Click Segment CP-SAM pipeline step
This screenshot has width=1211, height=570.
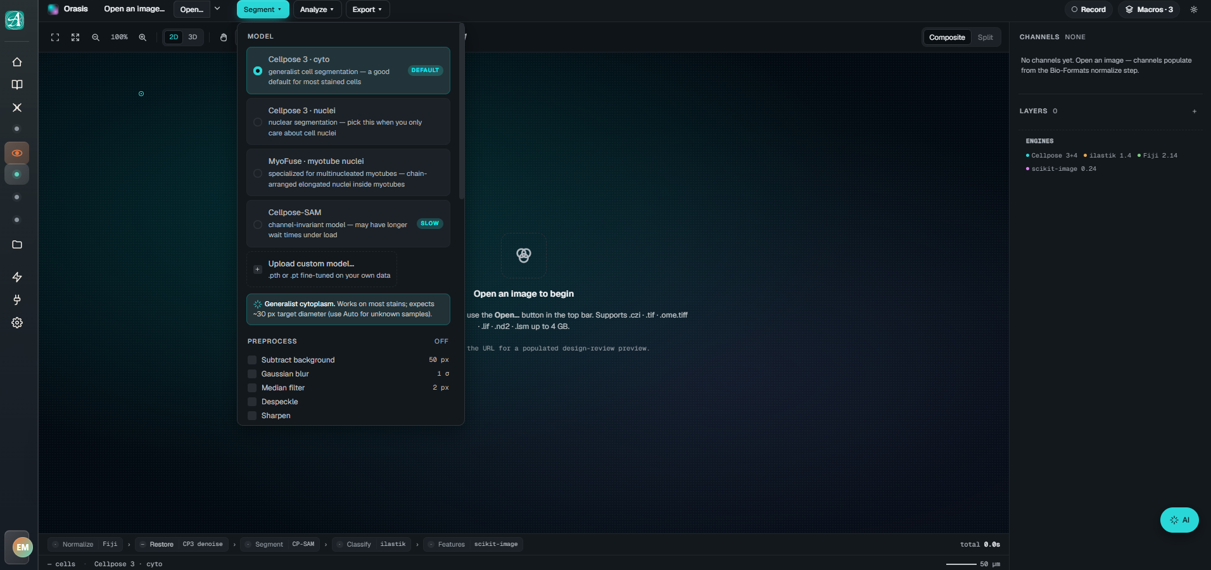[x=279, y=544]
